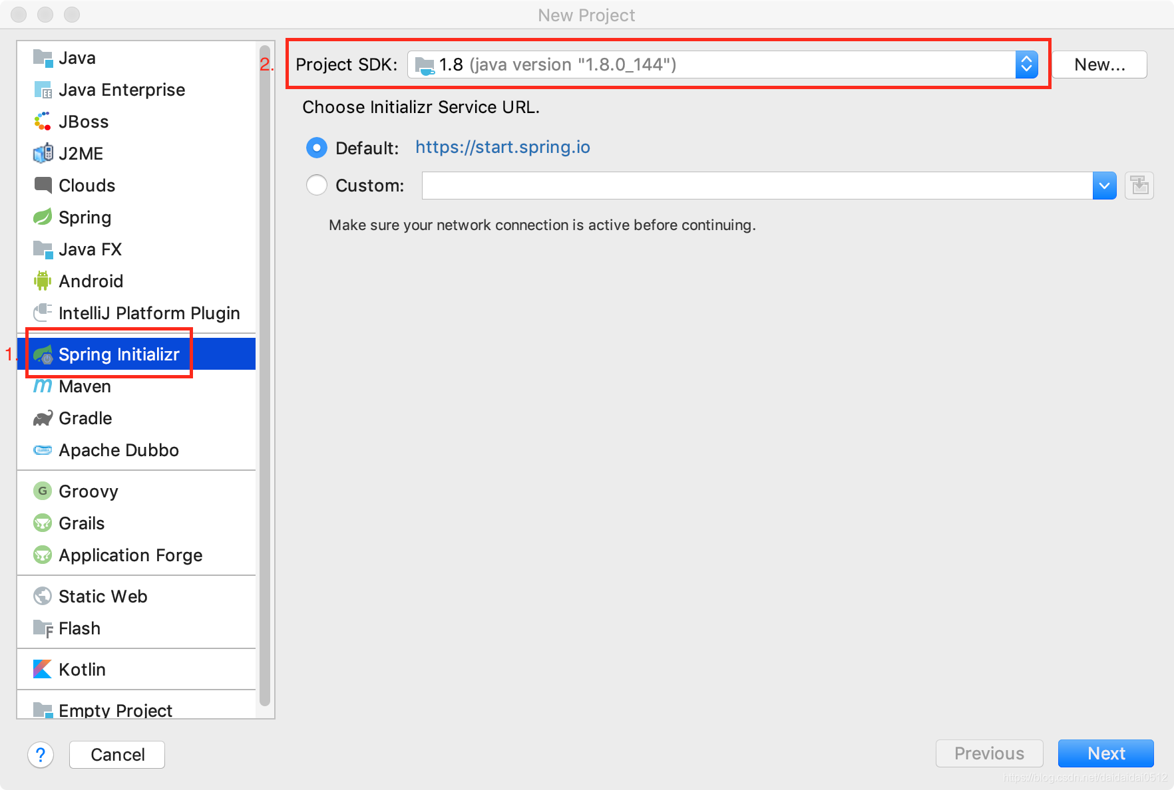Viewport: 1174px width, 790px height.
Task: Click the Java Enterprise icon
Action: coord(43,90)
